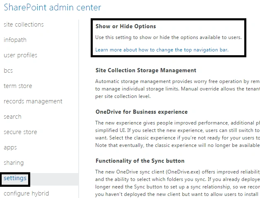Open sharing navigation link
The image size is (260, 198).
pyautogui.click(x=14, y=163)
